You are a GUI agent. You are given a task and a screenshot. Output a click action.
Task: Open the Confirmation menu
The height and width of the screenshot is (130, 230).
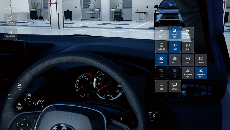10,19
